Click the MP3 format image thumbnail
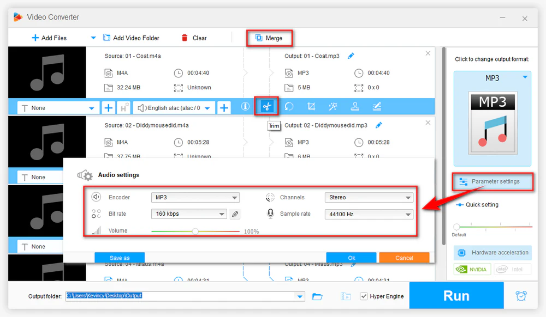Screen dimensions: 546x317 click(492, 123)
